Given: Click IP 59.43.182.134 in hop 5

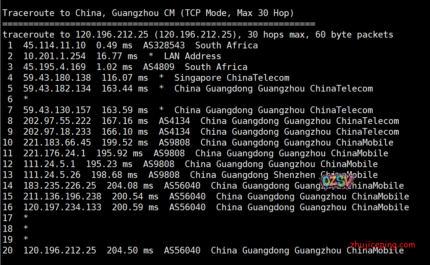Looking at the screenshot, I should 57,89.
